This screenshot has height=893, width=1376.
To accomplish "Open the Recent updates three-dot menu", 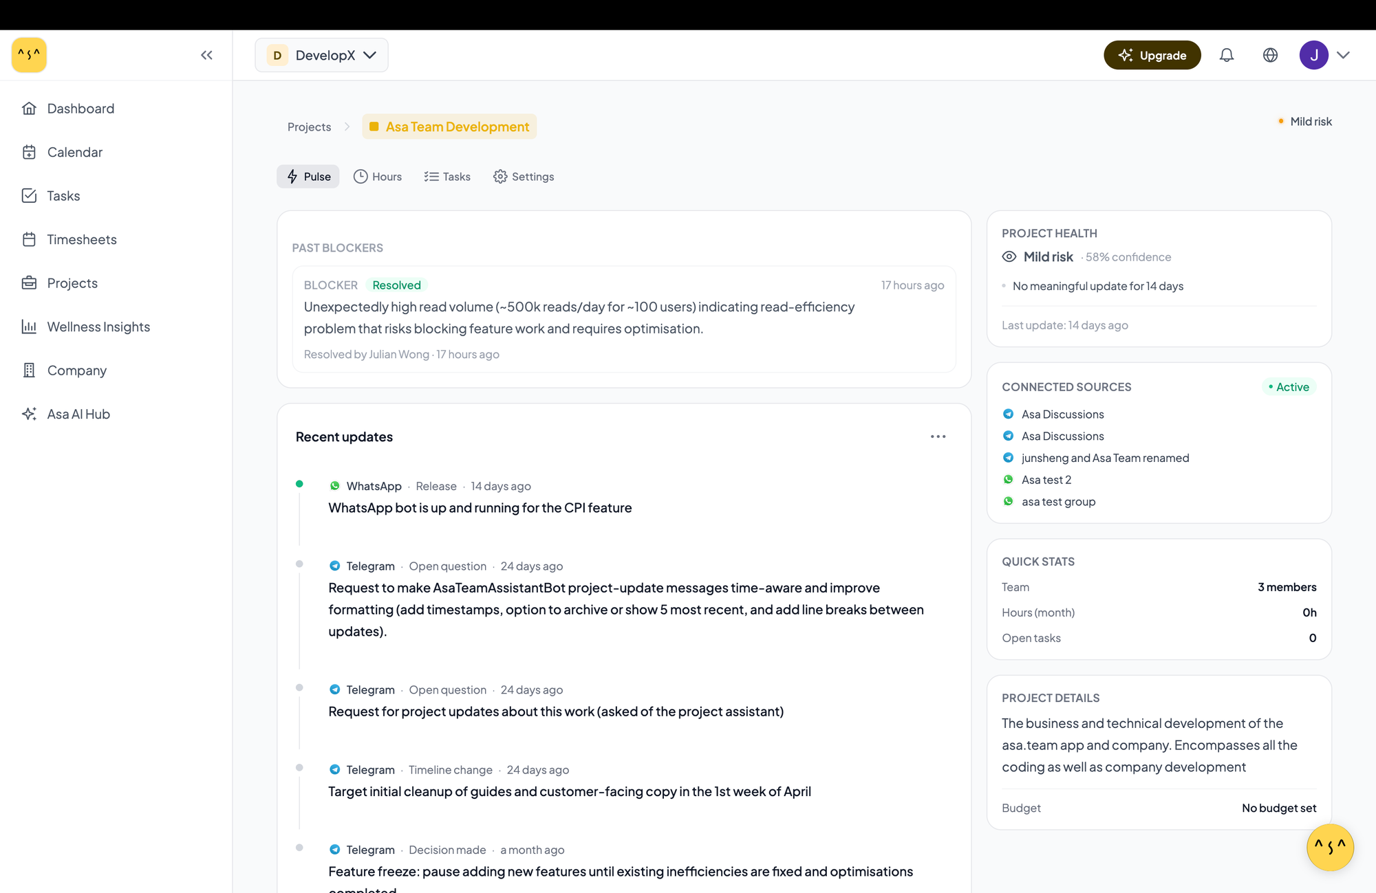I will click(x=938, y=437).
